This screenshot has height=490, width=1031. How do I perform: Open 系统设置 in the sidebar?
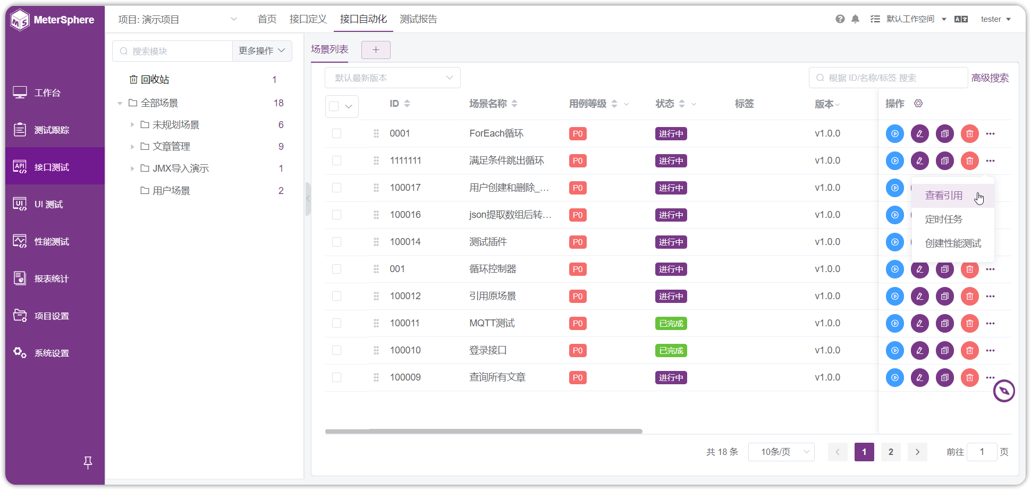tap(55, 353)
